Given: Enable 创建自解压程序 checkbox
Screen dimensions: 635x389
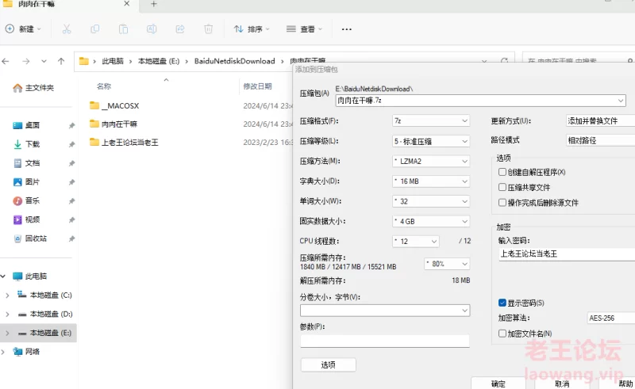Looking at the screenshot, I should [x=502, y=172].
